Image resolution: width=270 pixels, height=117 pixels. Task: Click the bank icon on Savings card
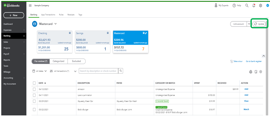(x=108, y=33)
